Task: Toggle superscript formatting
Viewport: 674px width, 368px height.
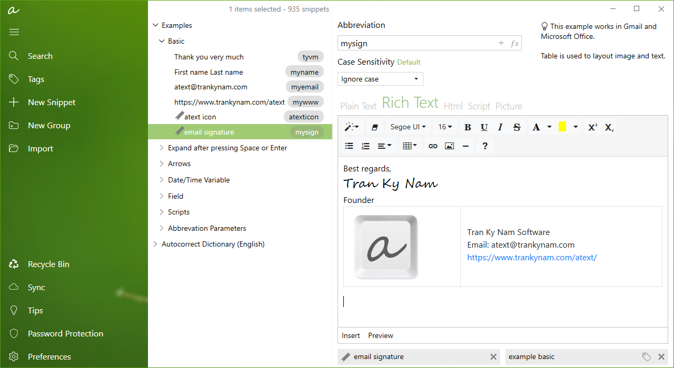Action: click(x=592, y=127)
